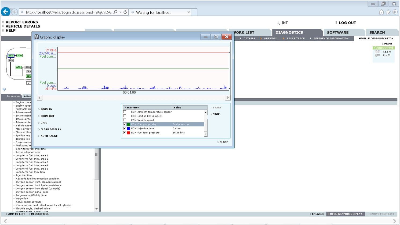Click the refresh icon in address bar
Image resolution: width=400 pixels, height=225 pixels.
point(125,12)
